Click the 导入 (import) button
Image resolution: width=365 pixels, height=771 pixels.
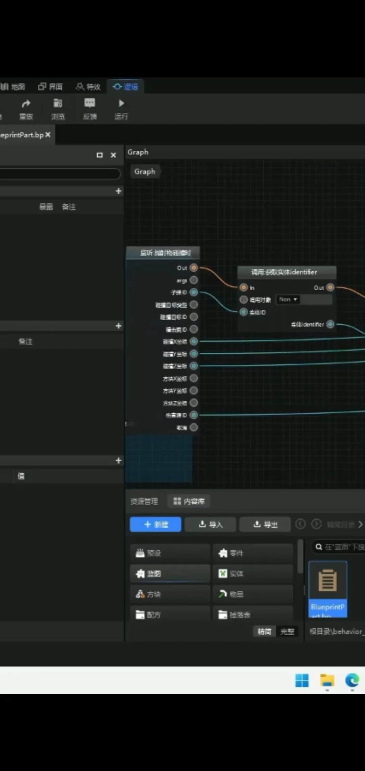click(210, 524)
